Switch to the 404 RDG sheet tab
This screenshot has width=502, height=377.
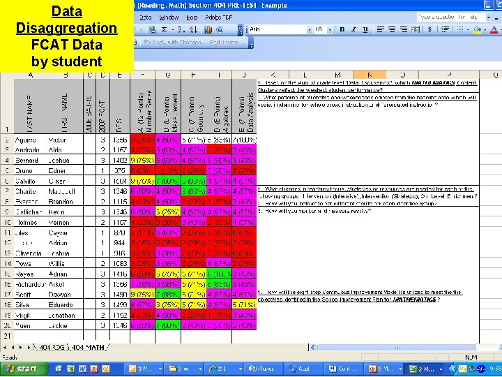coord(51,348)
